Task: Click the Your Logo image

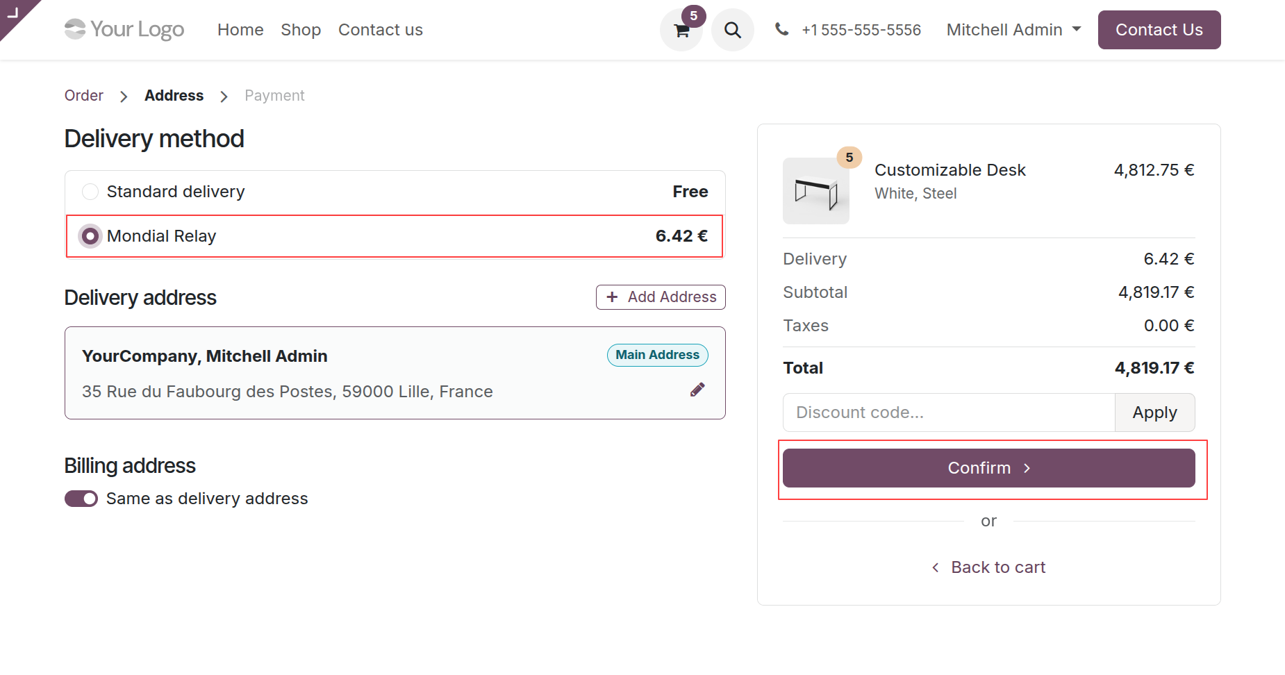Action: point(124,29)
